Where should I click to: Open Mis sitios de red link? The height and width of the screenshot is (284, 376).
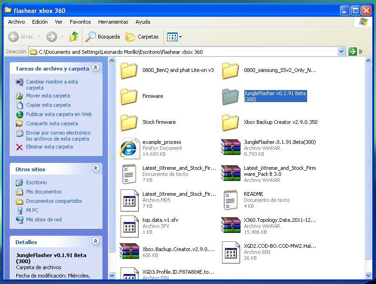[x=44, y=219]
